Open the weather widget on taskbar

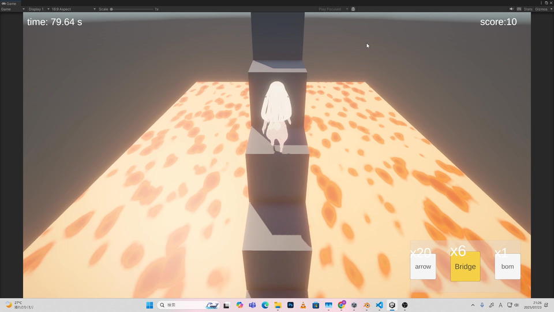pos(20,305)
